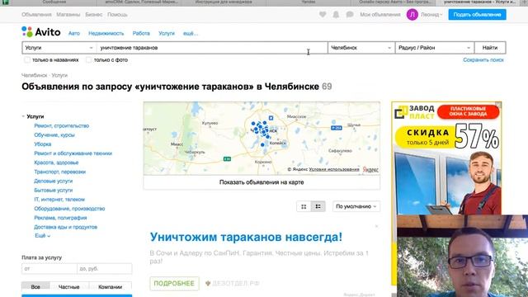Go to Avito homepage logo
The height and width of the screenshot is (297, 528).
click(x=41, y=32)
